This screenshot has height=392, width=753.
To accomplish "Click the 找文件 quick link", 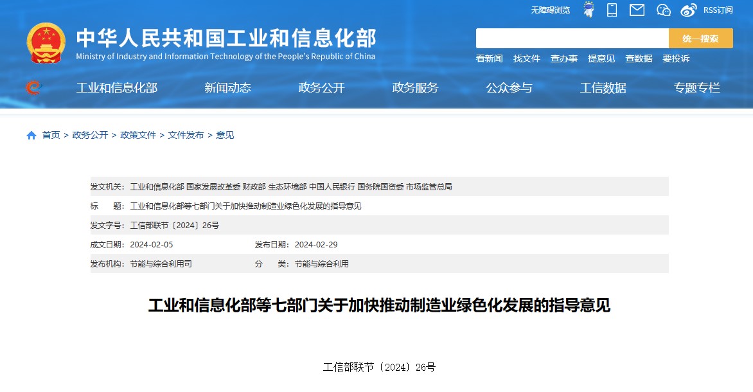I will tap(526, 58).
